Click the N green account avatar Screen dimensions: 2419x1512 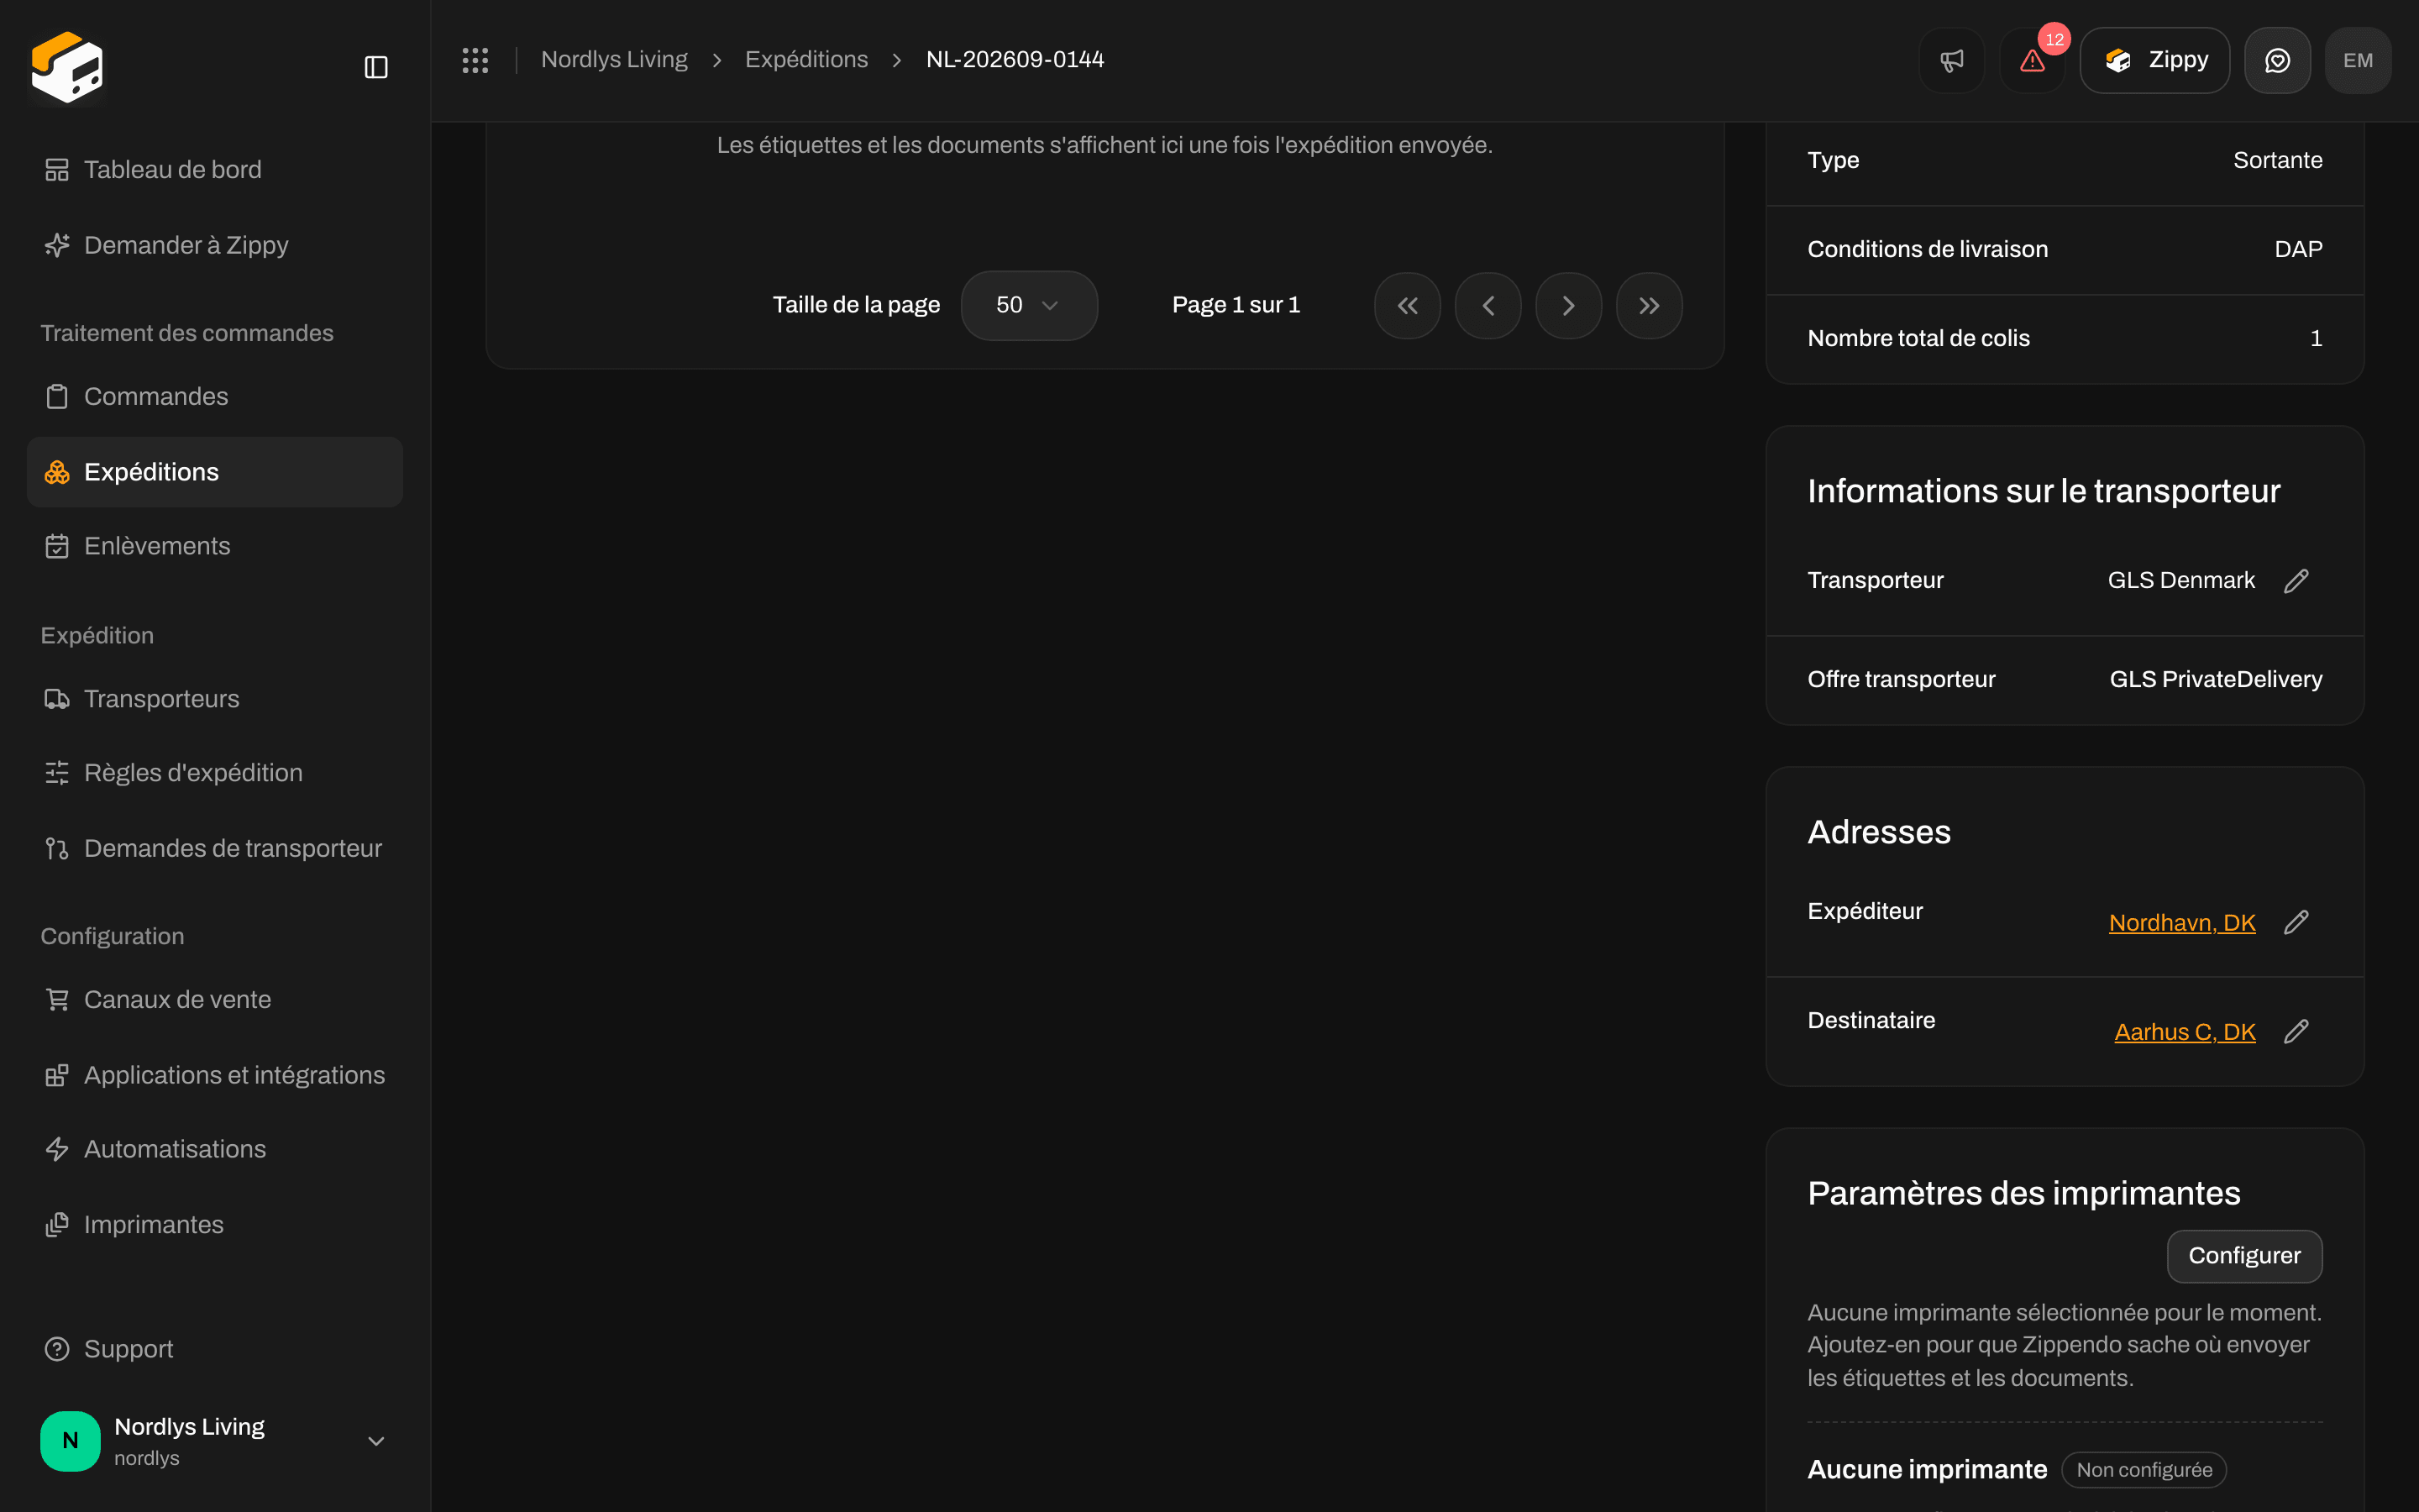coord(70,1441)
